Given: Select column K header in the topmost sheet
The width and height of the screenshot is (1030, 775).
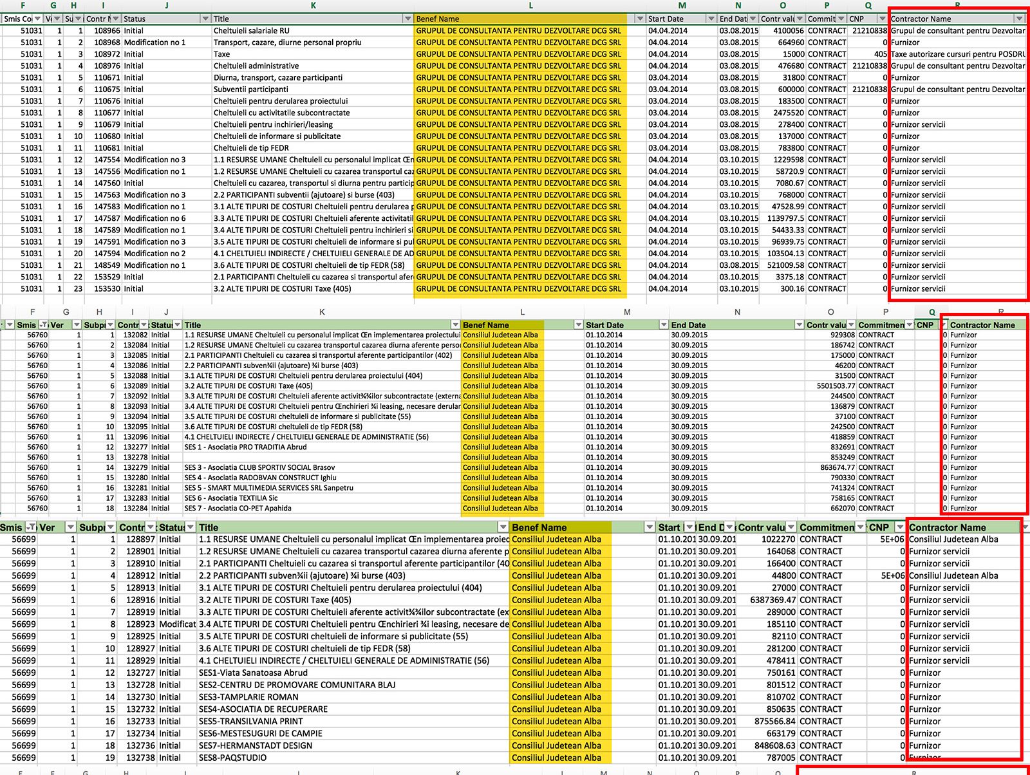Looking at the screenshot, I should (x=313, y=5).
